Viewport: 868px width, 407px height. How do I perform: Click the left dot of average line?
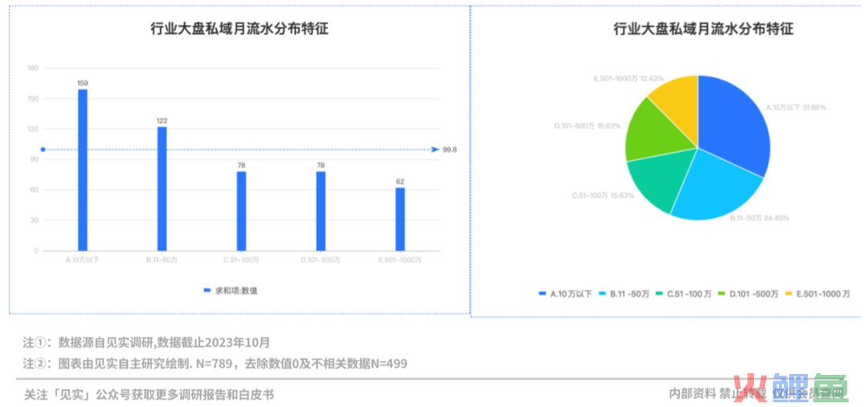(43, 150)
